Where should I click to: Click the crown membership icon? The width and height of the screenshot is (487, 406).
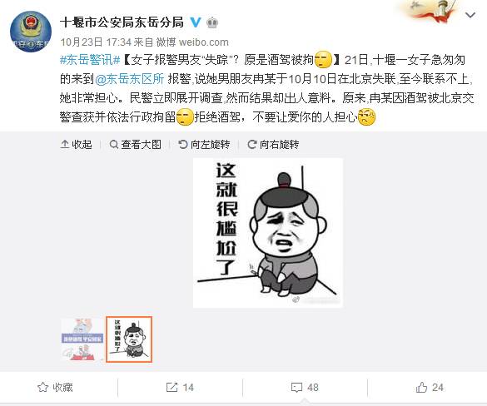(x=212, y=22)
